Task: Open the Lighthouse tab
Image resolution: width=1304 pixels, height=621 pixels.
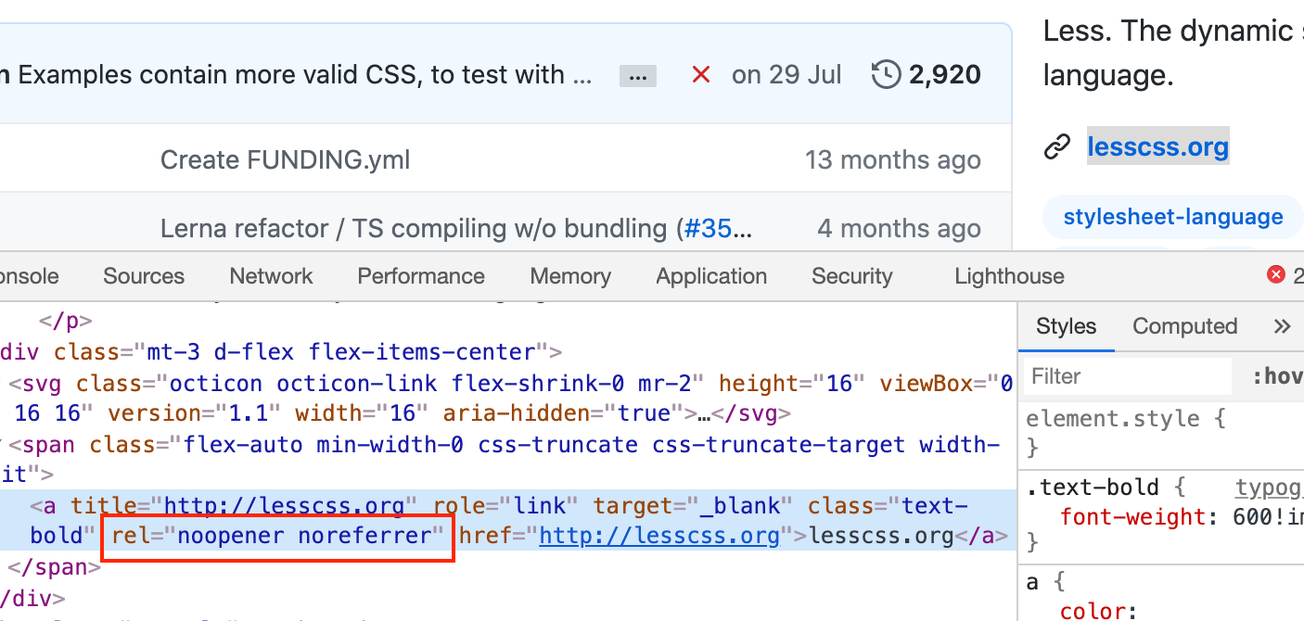Action: (x=1009, y=276)
